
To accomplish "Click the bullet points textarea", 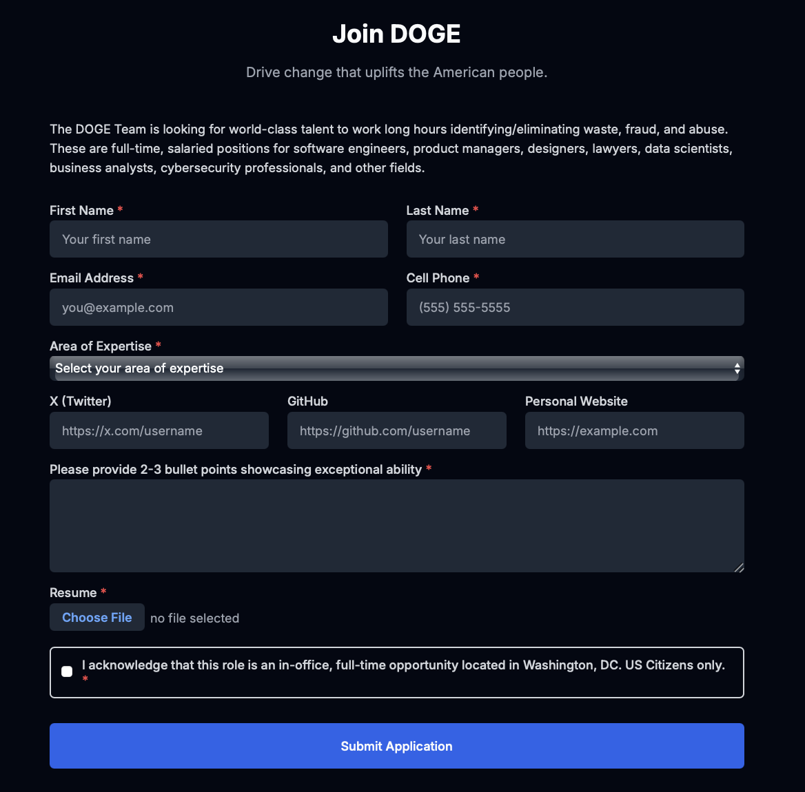I will (x=396, y=525).
